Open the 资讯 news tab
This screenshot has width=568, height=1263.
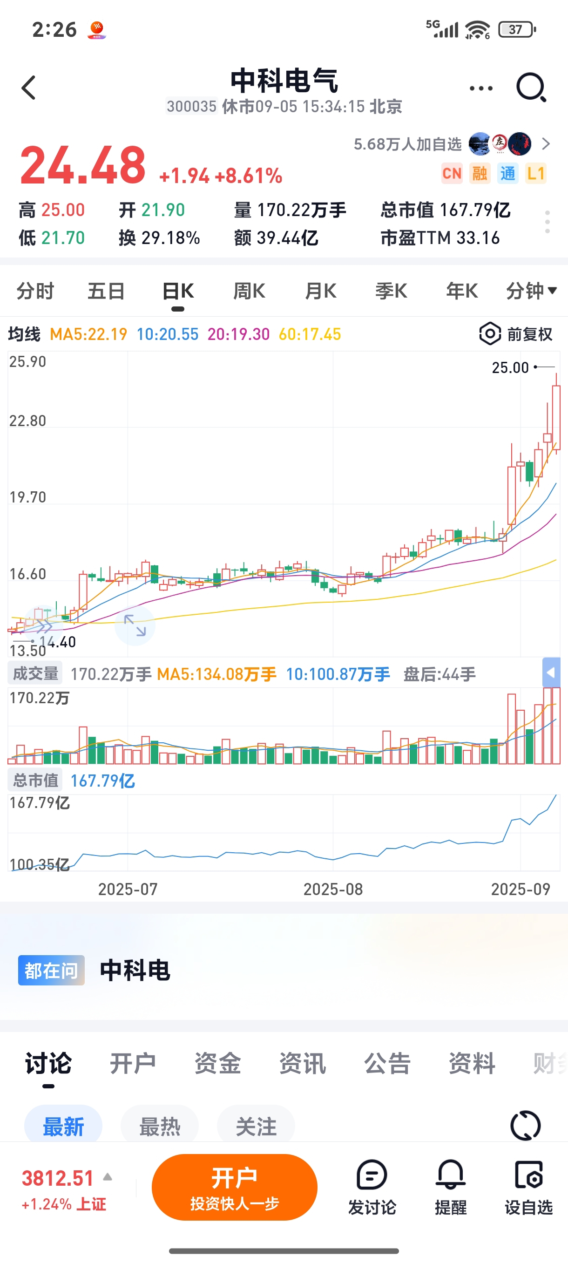click(x=302, y=1064)
